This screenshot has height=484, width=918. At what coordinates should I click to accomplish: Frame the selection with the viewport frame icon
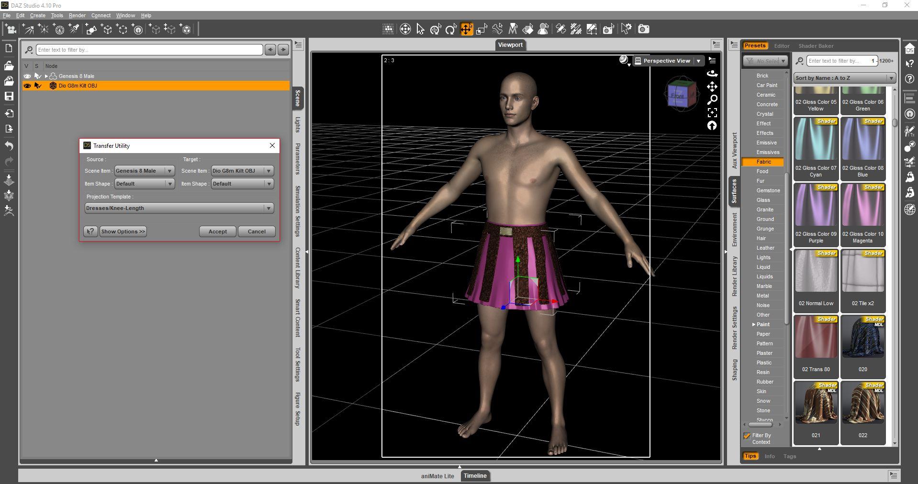coord(712,112)
